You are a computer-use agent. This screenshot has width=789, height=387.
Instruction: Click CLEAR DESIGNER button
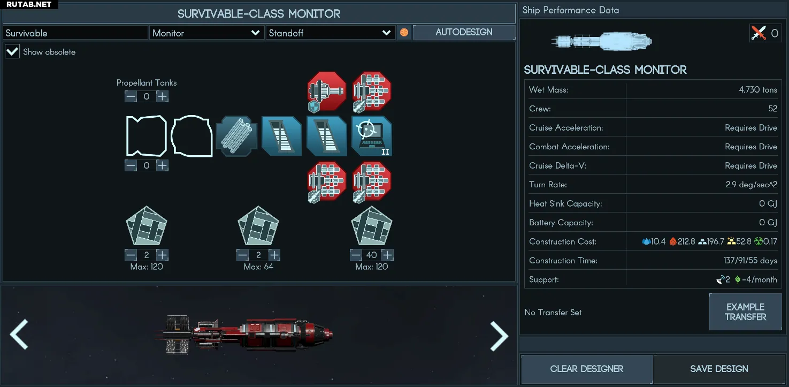click(x=587, y=369)
